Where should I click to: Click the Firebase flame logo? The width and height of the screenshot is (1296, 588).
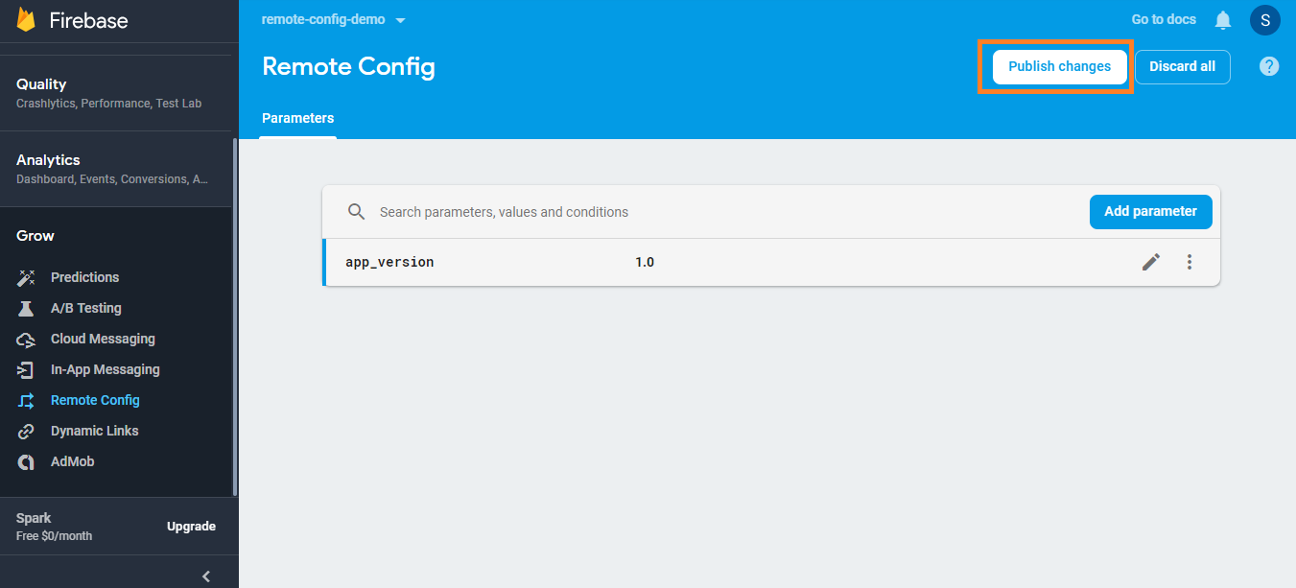coord(27,19)
